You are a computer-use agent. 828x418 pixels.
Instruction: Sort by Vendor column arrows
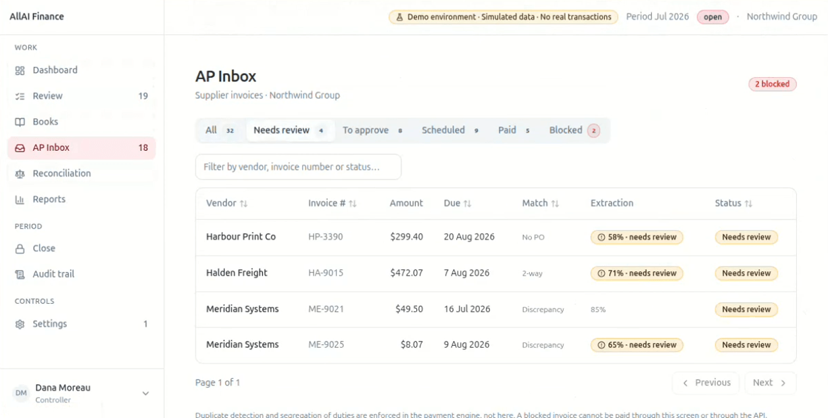(244, 204)
